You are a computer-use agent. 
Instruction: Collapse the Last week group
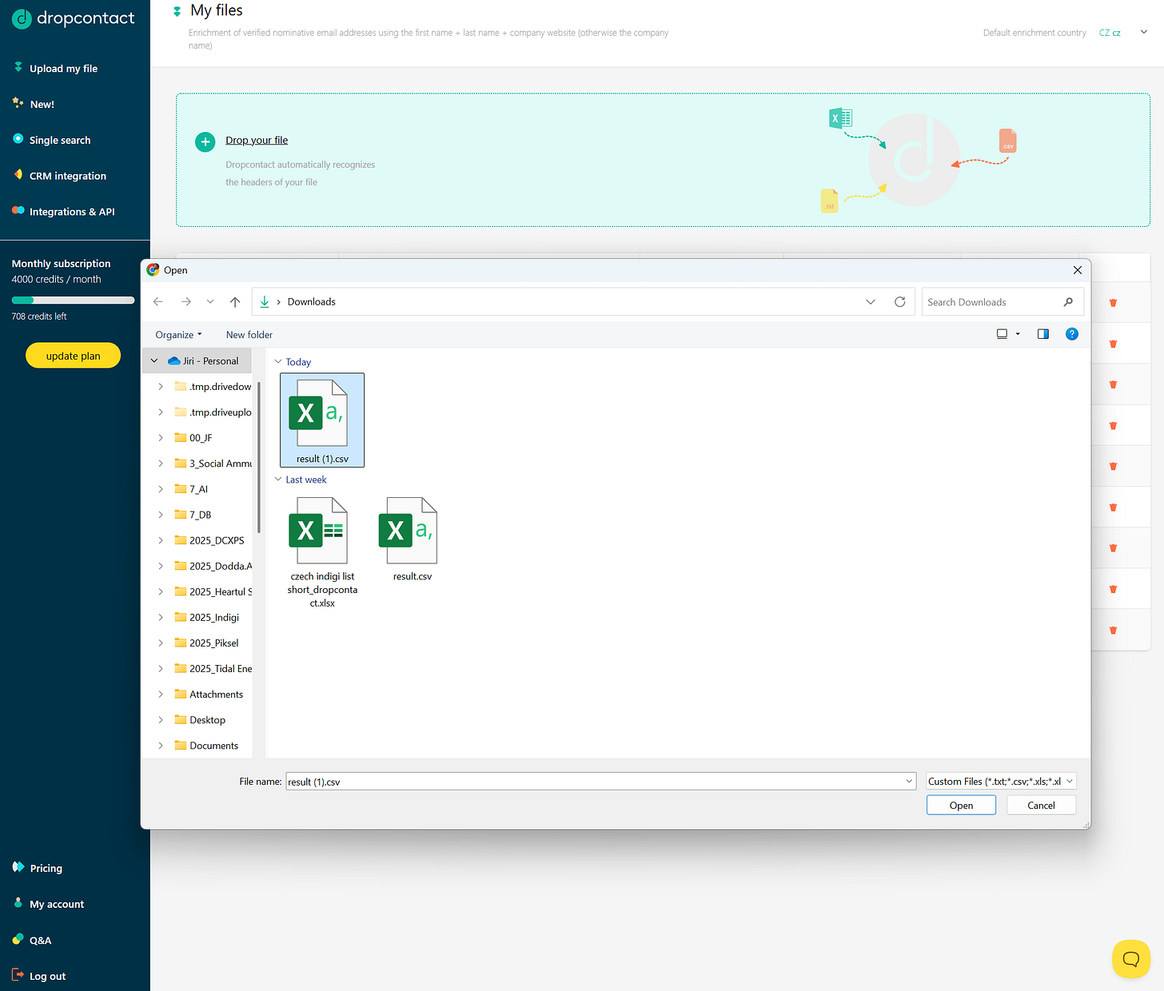278,480
